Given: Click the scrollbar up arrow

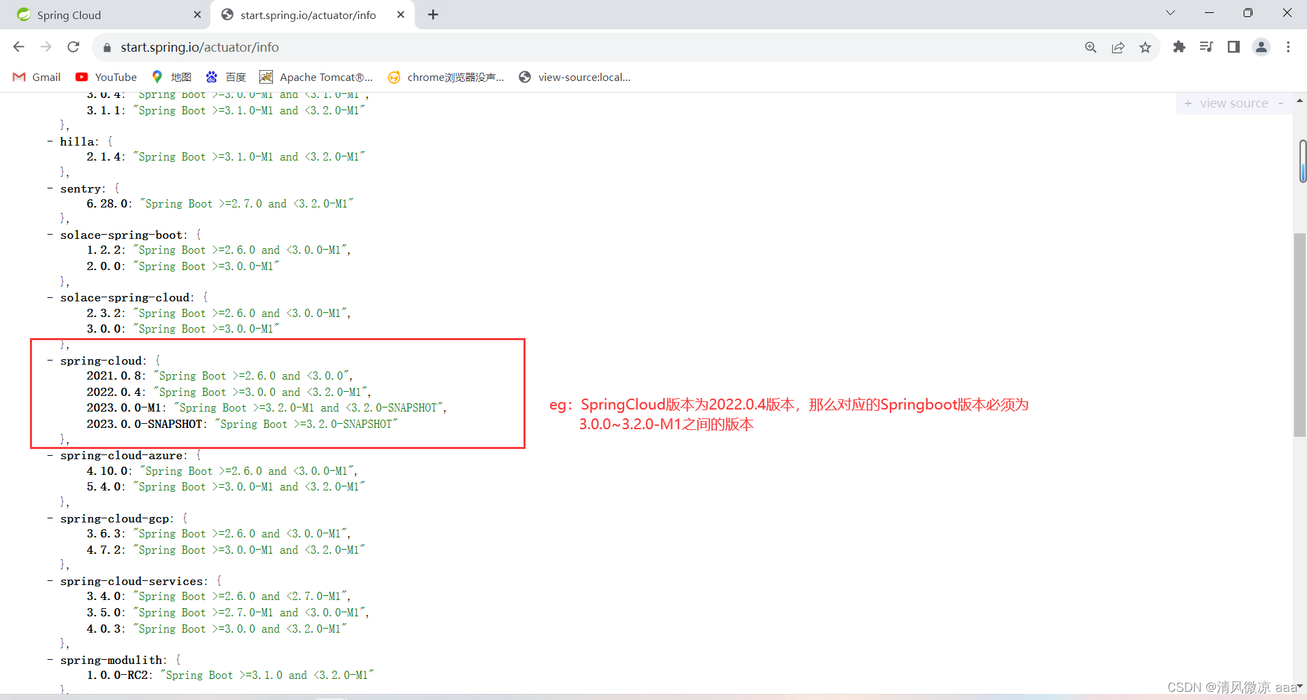Looking at the screenshot, I should pyautogui.click(x=1300, y=101).
